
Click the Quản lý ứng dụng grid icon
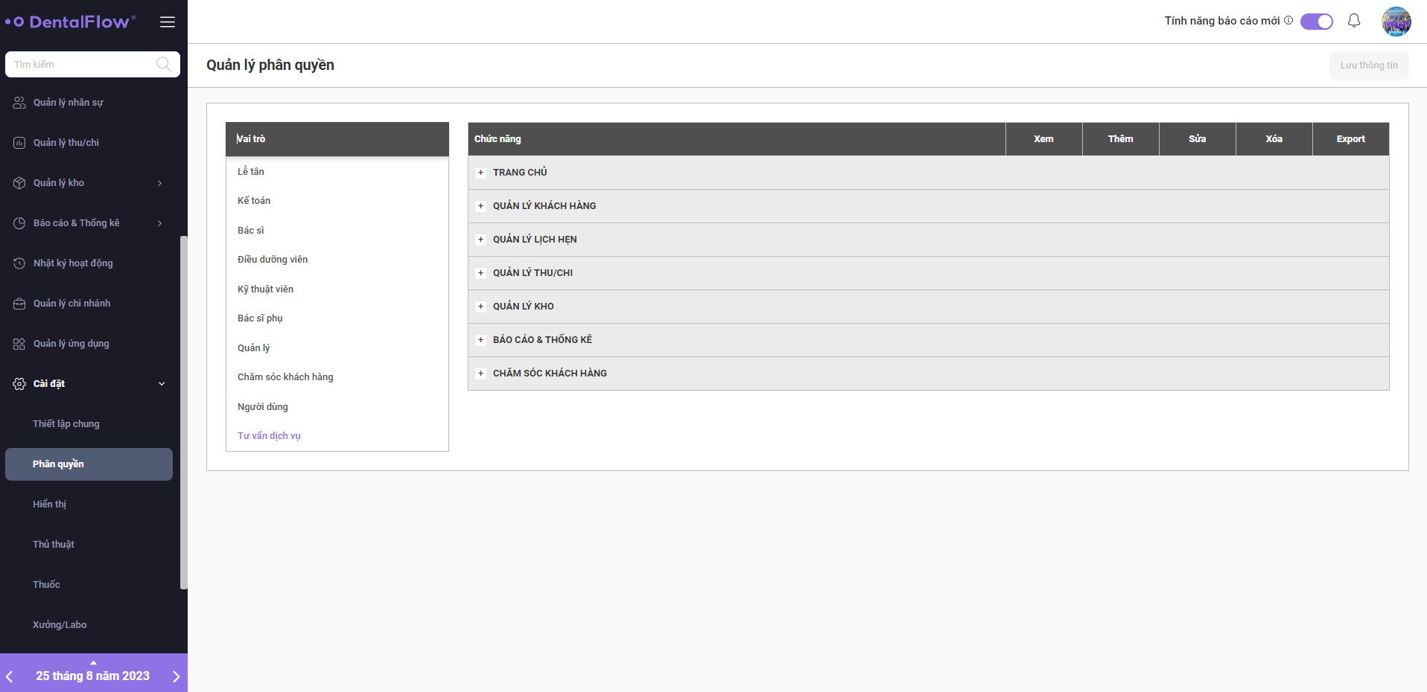19,344
